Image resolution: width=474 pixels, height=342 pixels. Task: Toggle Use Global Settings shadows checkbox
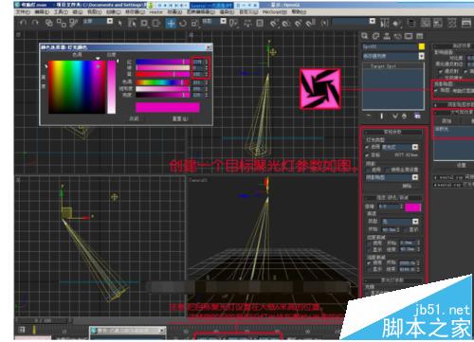click(388, 170)
